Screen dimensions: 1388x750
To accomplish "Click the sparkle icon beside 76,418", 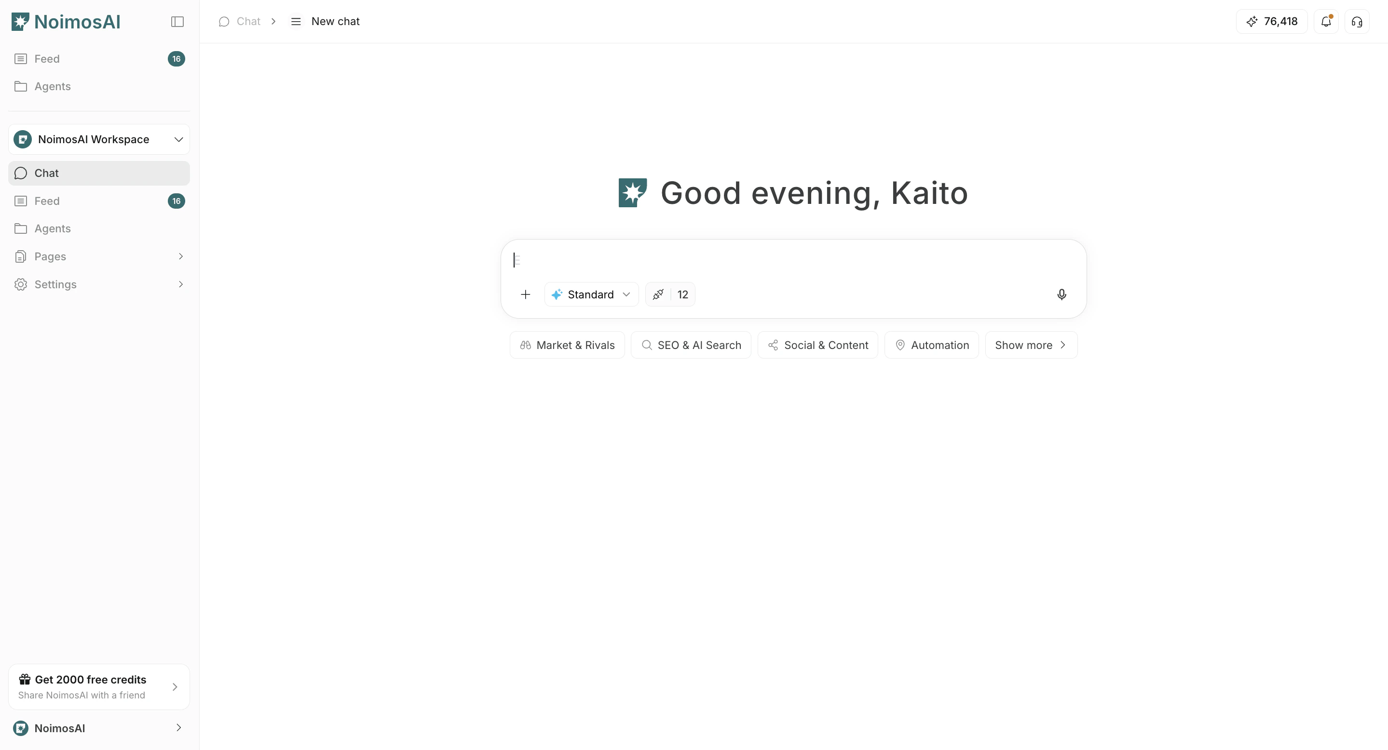I will pyautogui.click(x=1252, y=22).
